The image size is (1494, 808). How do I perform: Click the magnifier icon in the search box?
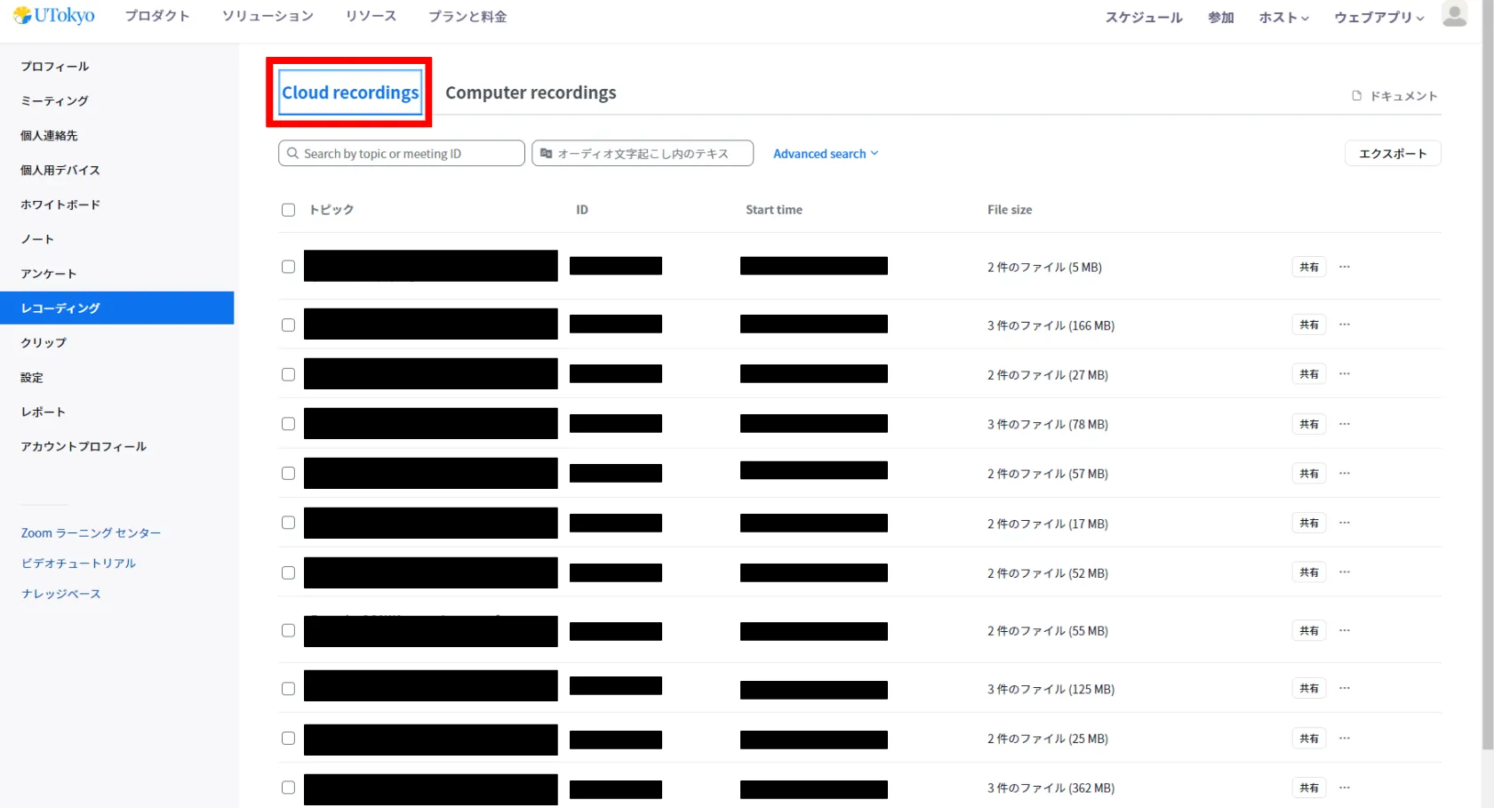point(292,154)
